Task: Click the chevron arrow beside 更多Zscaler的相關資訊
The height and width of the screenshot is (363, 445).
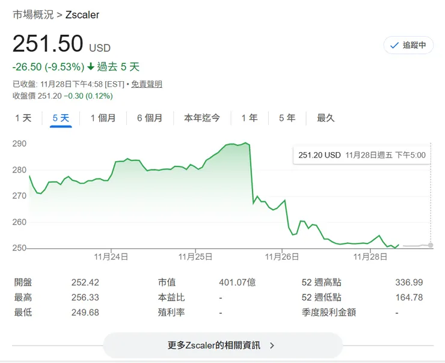Action: point(272,346)
